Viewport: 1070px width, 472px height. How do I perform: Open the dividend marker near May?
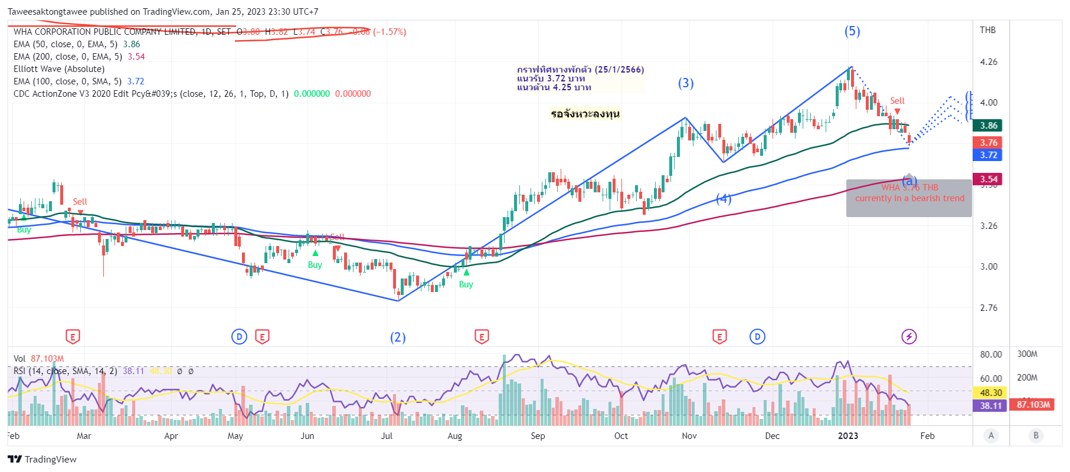click(x=239, y=337)
